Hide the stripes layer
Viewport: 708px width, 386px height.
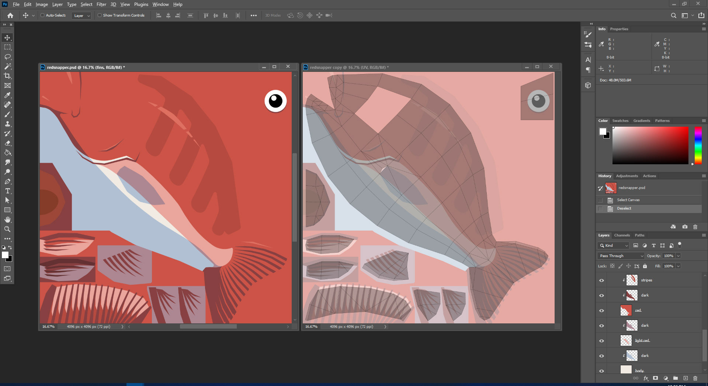pos(601,280)
